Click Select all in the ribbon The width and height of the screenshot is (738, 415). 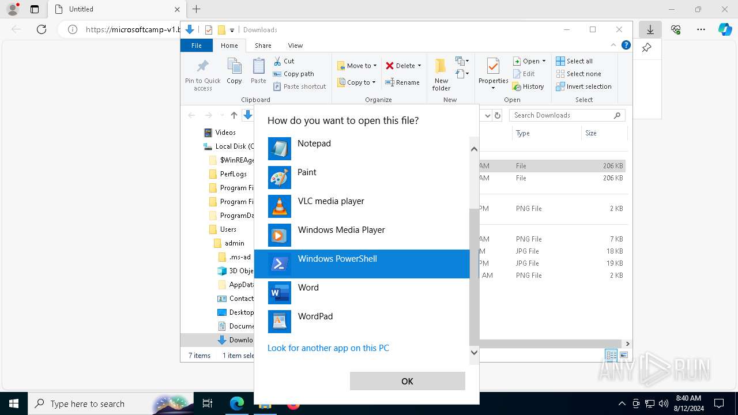(574, 61)
